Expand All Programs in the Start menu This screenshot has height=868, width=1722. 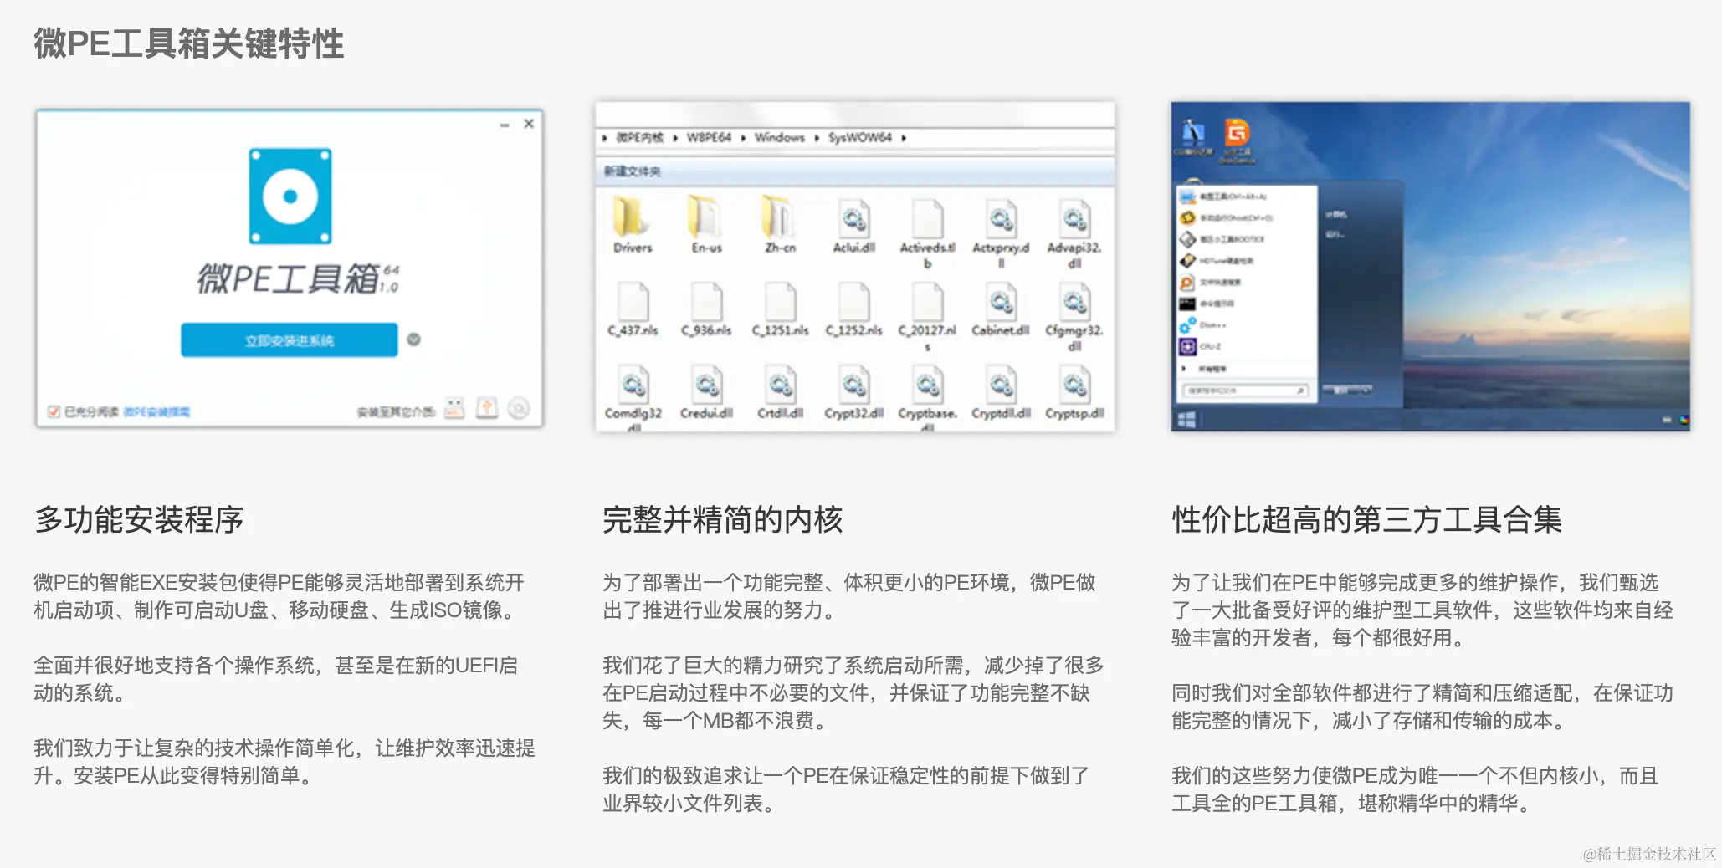point(1204,369)
